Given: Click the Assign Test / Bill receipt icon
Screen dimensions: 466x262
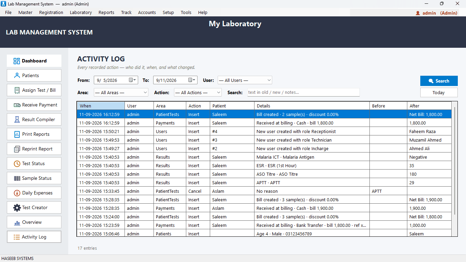Looking at the screenshot, I should 17,90.
